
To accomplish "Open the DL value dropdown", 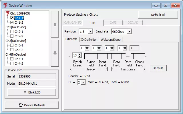I will pos(83,82).
